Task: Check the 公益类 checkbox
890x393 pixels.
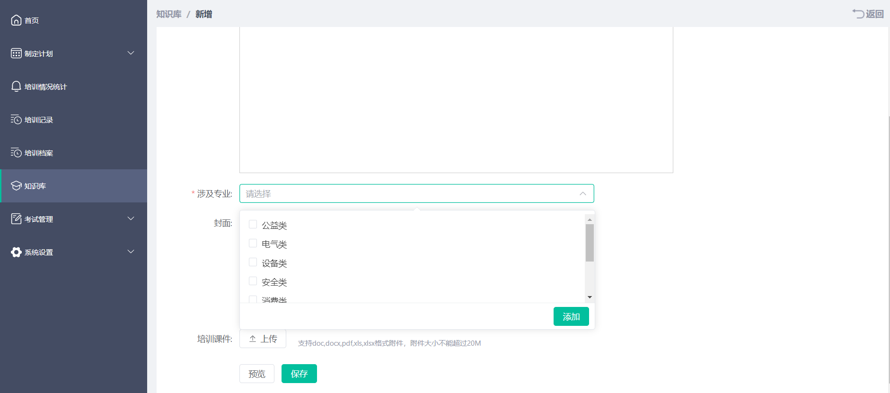Action: (x=253, y=225)
